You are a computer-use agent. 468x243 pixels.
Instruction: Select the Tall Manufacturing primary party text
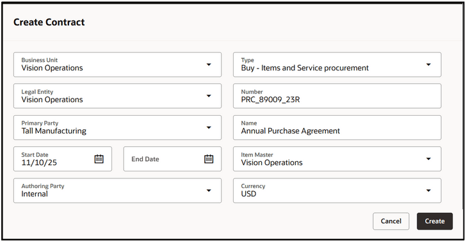point(54,131)
